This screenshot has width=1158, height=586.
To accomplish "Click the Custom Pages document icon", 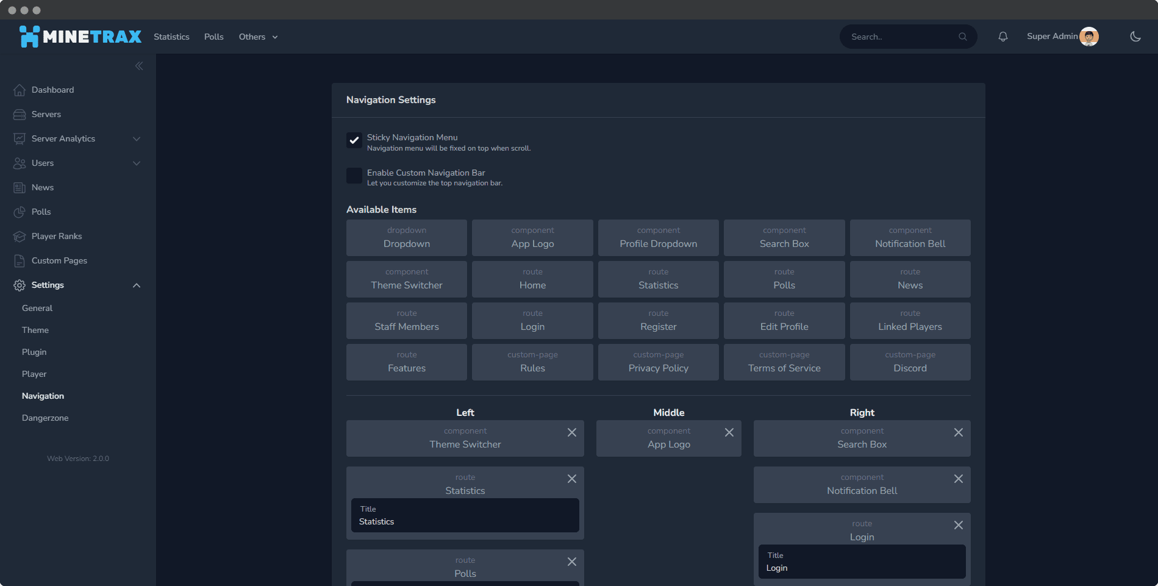I will click(x=20, y=260).
